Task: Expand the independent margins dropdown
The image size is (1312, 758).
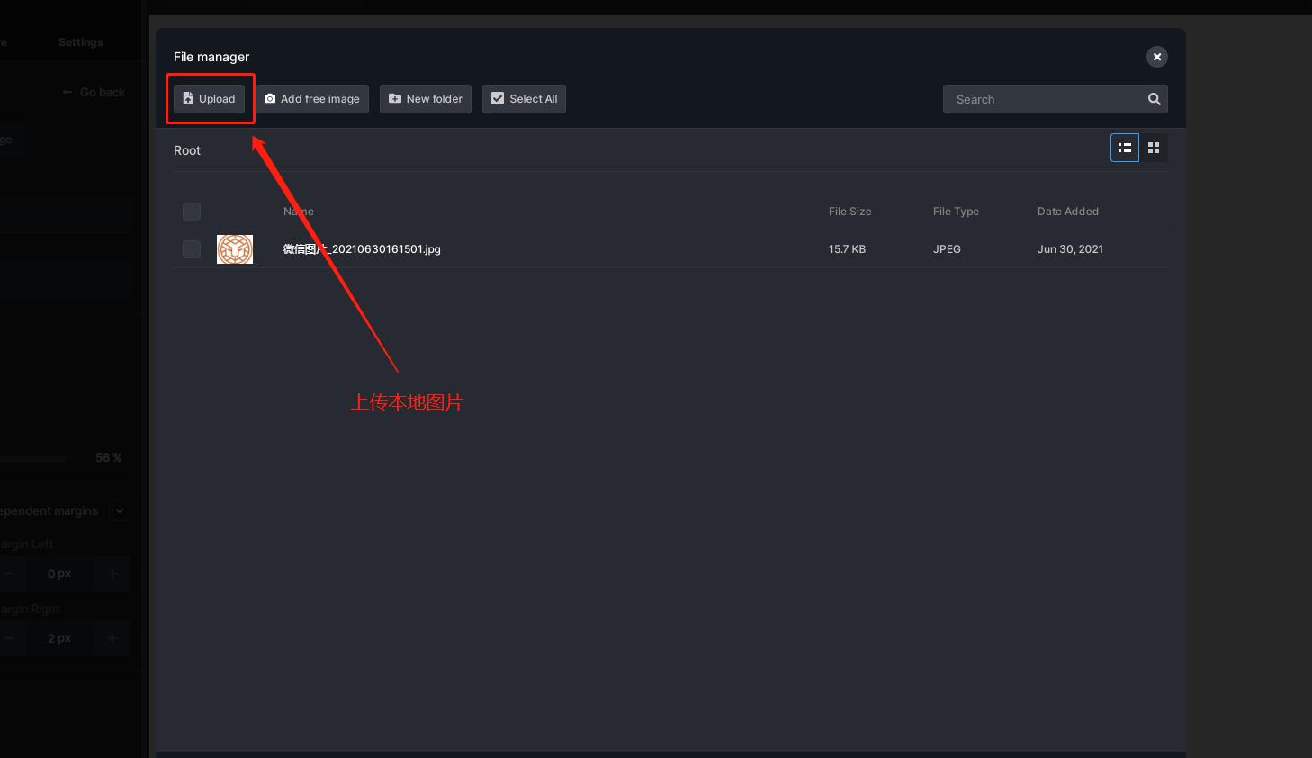Action: coord(120,510)
